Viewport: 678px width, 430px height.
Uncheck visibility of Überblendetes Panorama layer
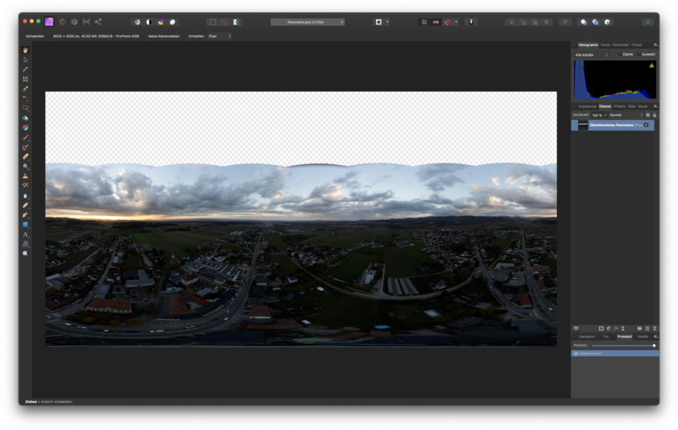pos(646,125)
